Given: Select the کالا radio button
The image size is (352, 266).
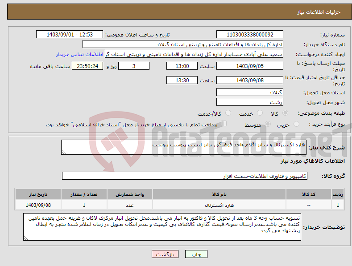Looking at the screenshot, I should pyautogui.click(x=285, y=113).
